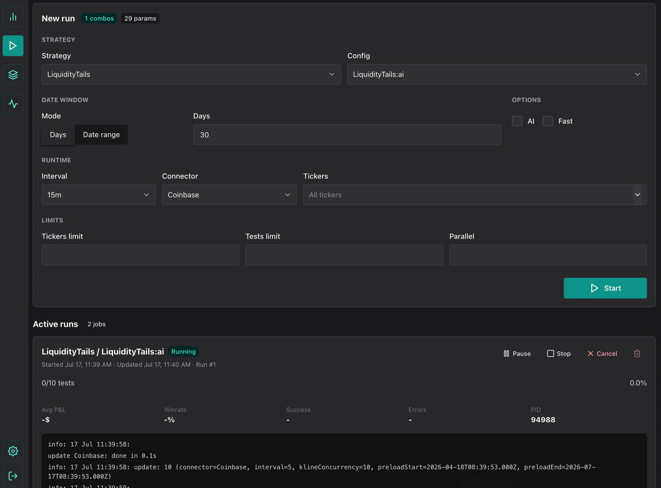Cancel the running LiquidityTails job

coord(602,354)
